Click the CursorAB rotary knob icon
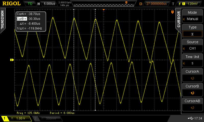The height and width of the screenshot is (122, 204). (x=192, y=108)
